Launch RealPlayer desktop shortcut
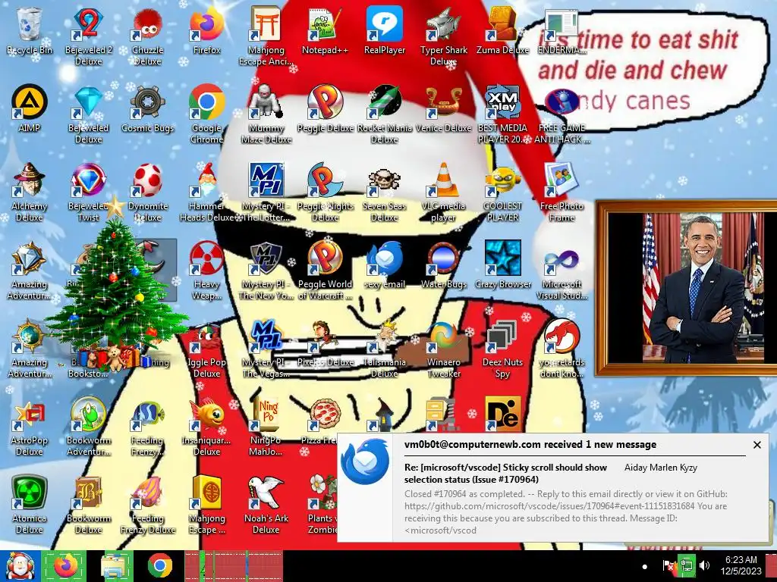Screen dimensions: 777x582 click(385, 30)
